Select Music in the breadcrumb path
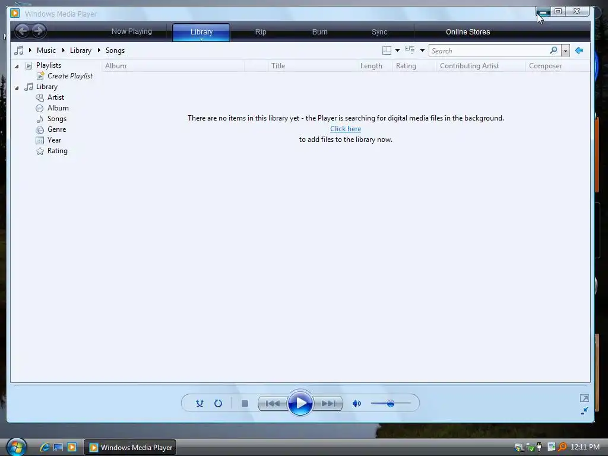The height and width of the screenshot is (456, 608). coord(46,50)
